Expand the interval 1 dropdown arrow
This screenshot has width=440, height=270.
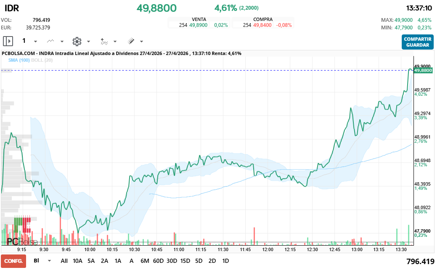click(x=35, y=42)
